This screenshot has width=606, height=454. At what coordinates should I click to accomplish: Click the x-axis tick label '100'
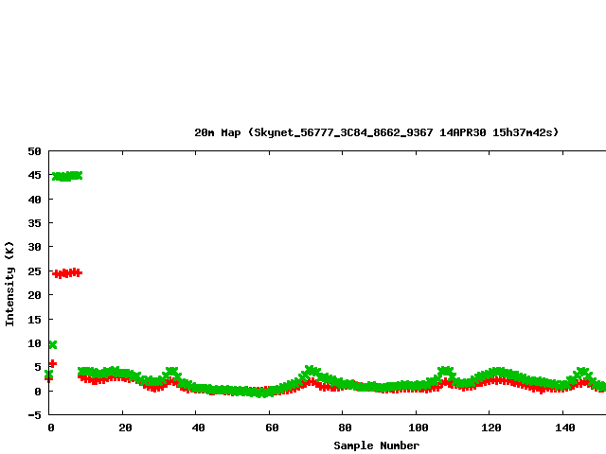point(419,428)
